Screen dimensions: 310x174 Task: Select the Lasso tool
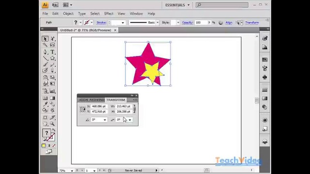(x=52, y=45)
